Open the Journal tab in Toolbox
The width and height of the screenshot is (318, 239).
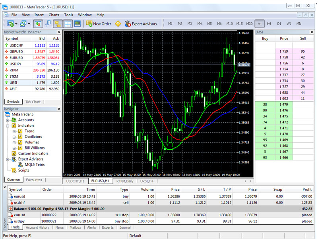125,227
